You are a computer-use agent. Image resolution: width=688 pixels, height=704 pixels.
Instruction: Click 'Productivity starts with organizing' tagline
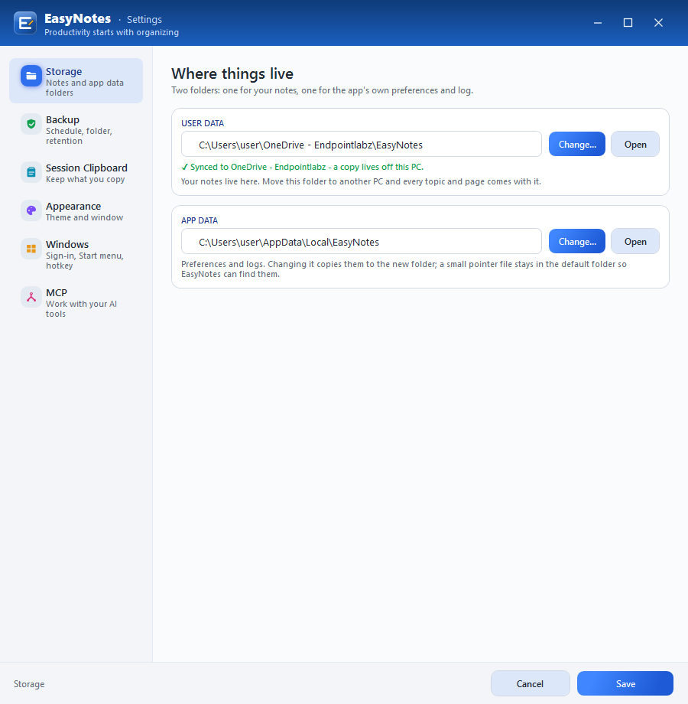[x=112, y=32]
